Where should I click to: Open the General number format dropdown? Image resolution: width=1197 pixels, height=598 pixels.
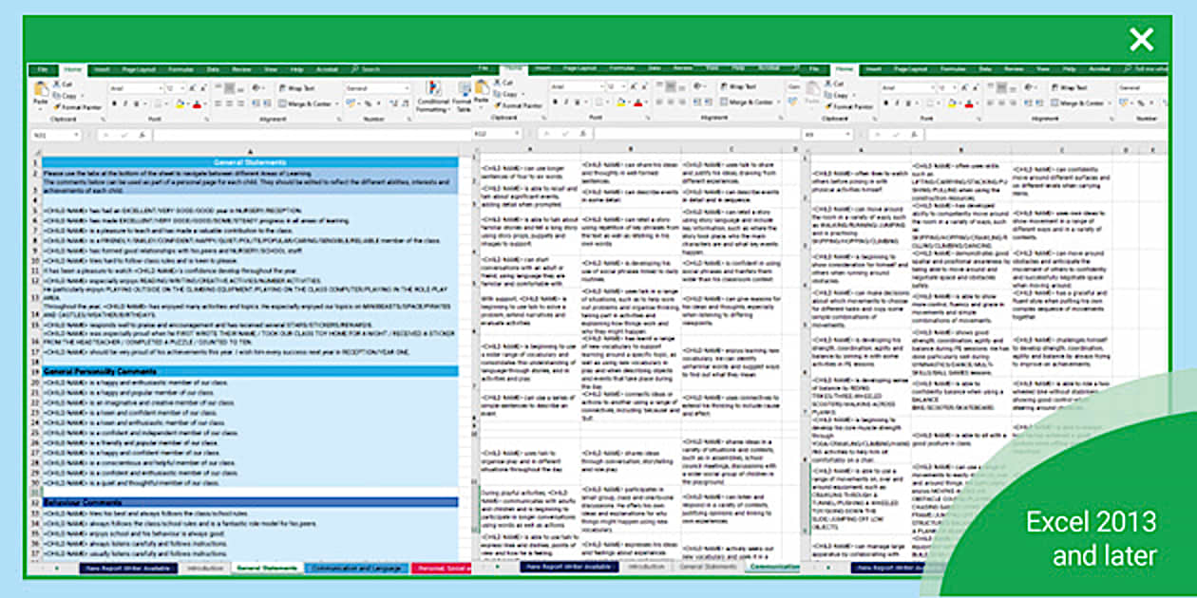click(377, 87)
